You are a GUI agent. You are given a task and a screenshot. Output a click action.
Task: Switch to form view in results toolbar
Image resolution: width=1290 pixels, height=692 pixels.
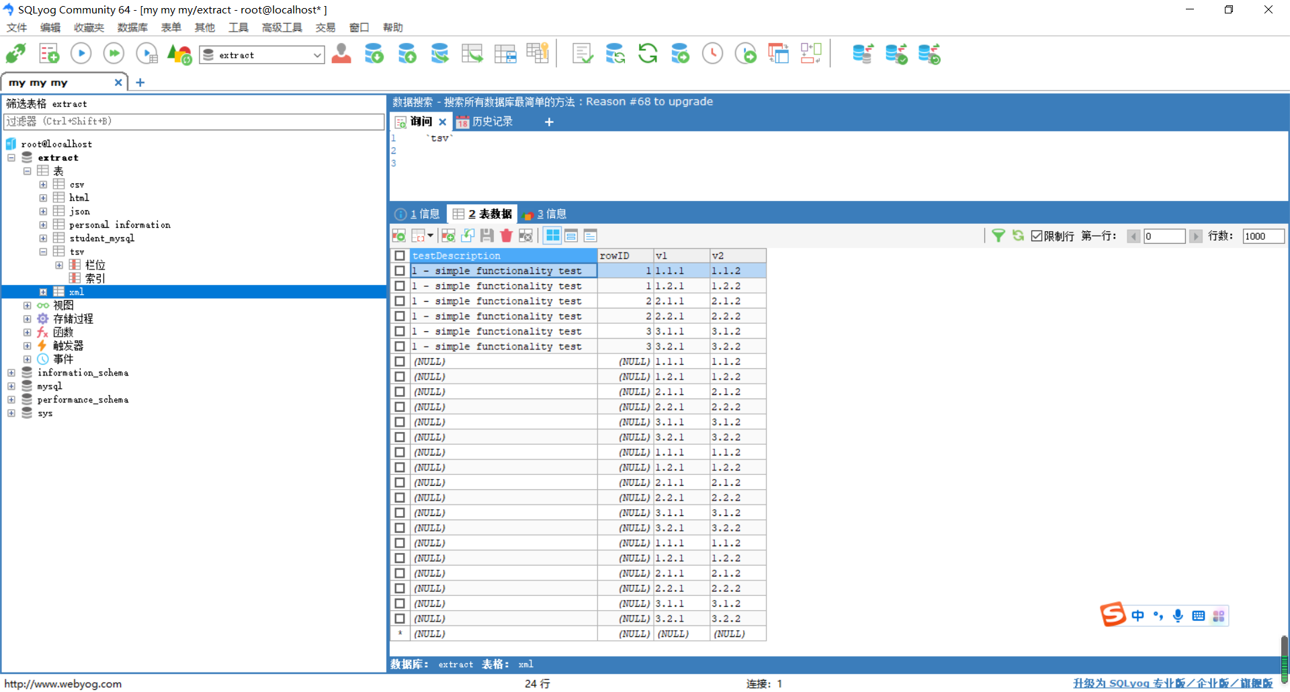(571, 235)
